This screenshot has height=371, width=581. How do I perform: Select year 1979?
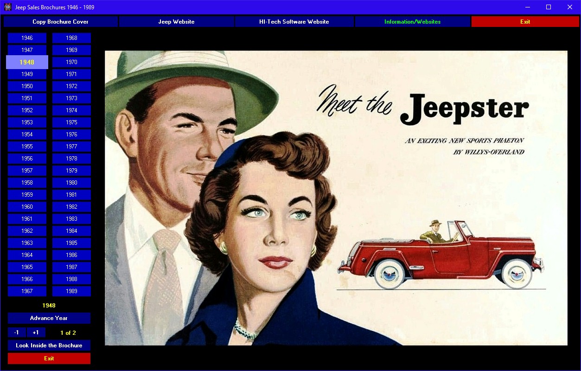tap(71, 171)
